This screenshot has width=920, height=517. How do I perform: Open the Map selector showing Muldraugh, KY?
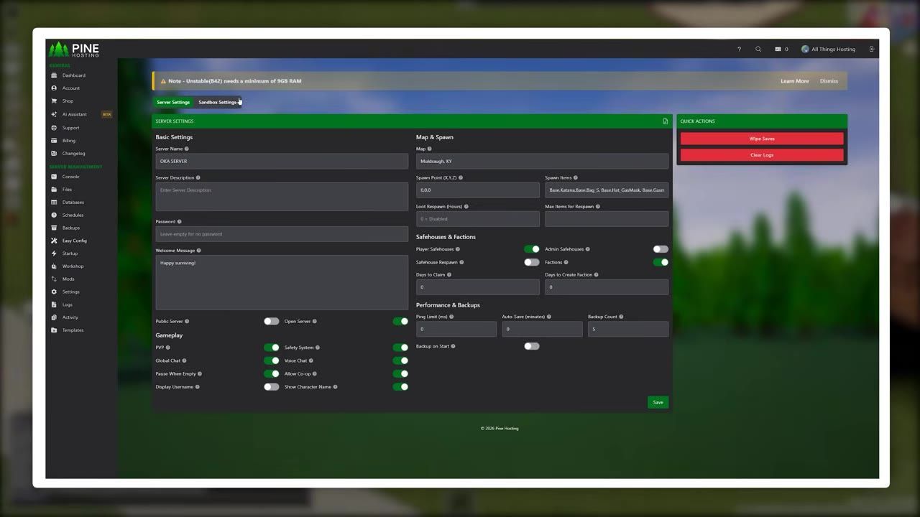(542, 162)
